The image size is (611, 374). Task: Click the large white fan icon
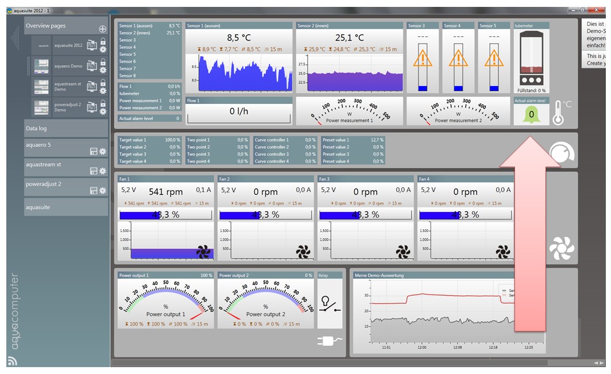coord(562,248)
